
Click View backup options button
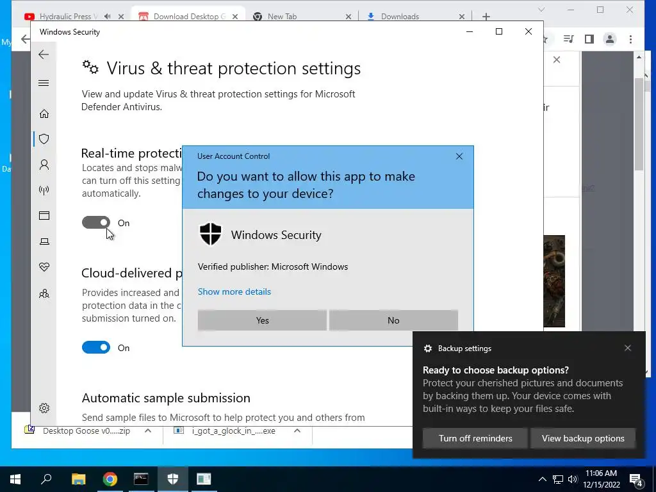[x=583, y=438]
